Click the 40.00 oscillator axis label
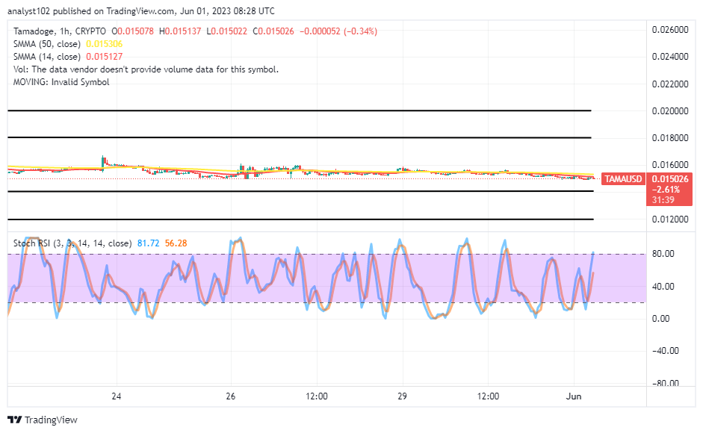This screenshot has width=703, height=433. [663, 286]
